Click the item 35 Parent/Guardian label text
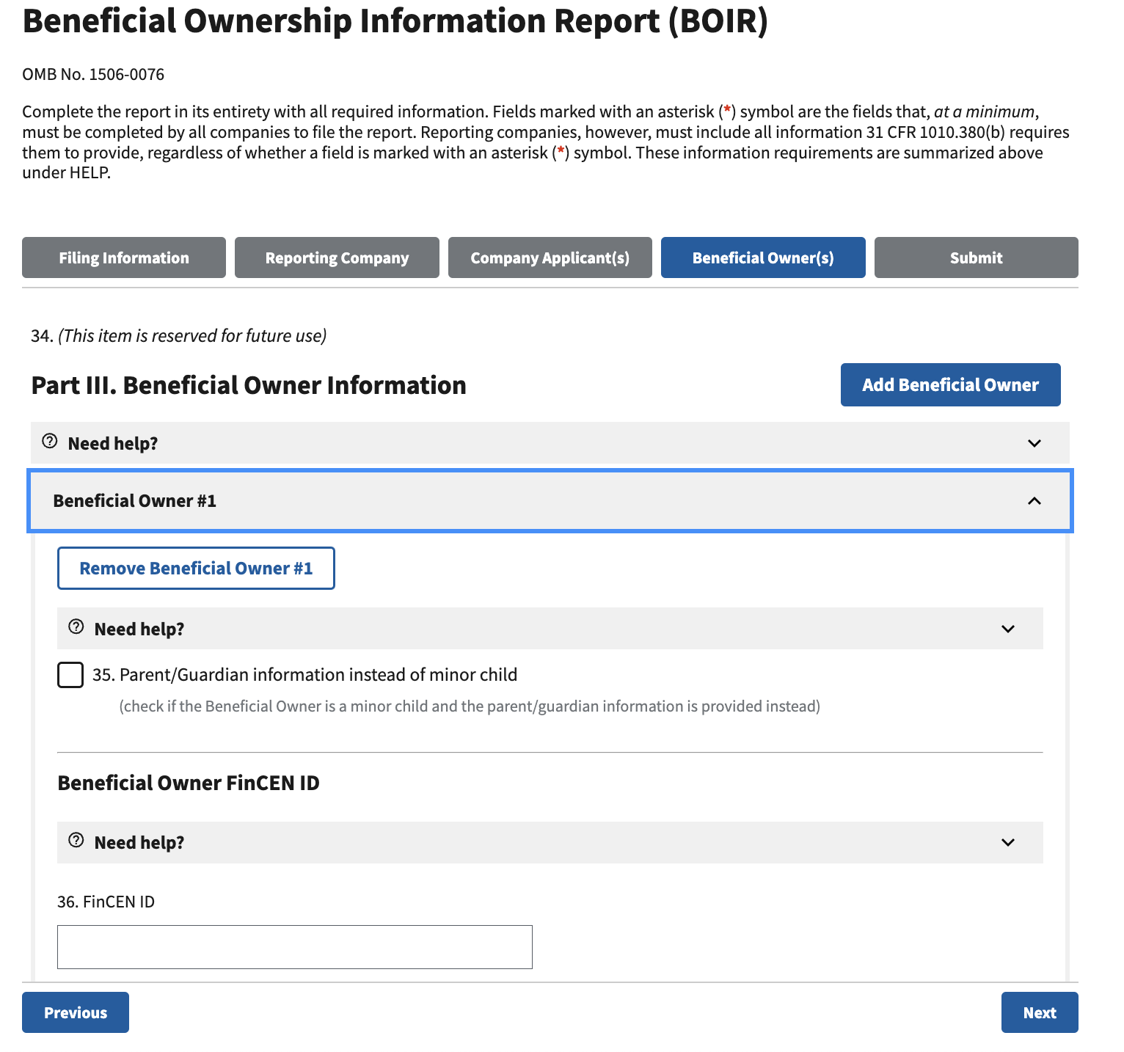 click(x=304, y=675)
